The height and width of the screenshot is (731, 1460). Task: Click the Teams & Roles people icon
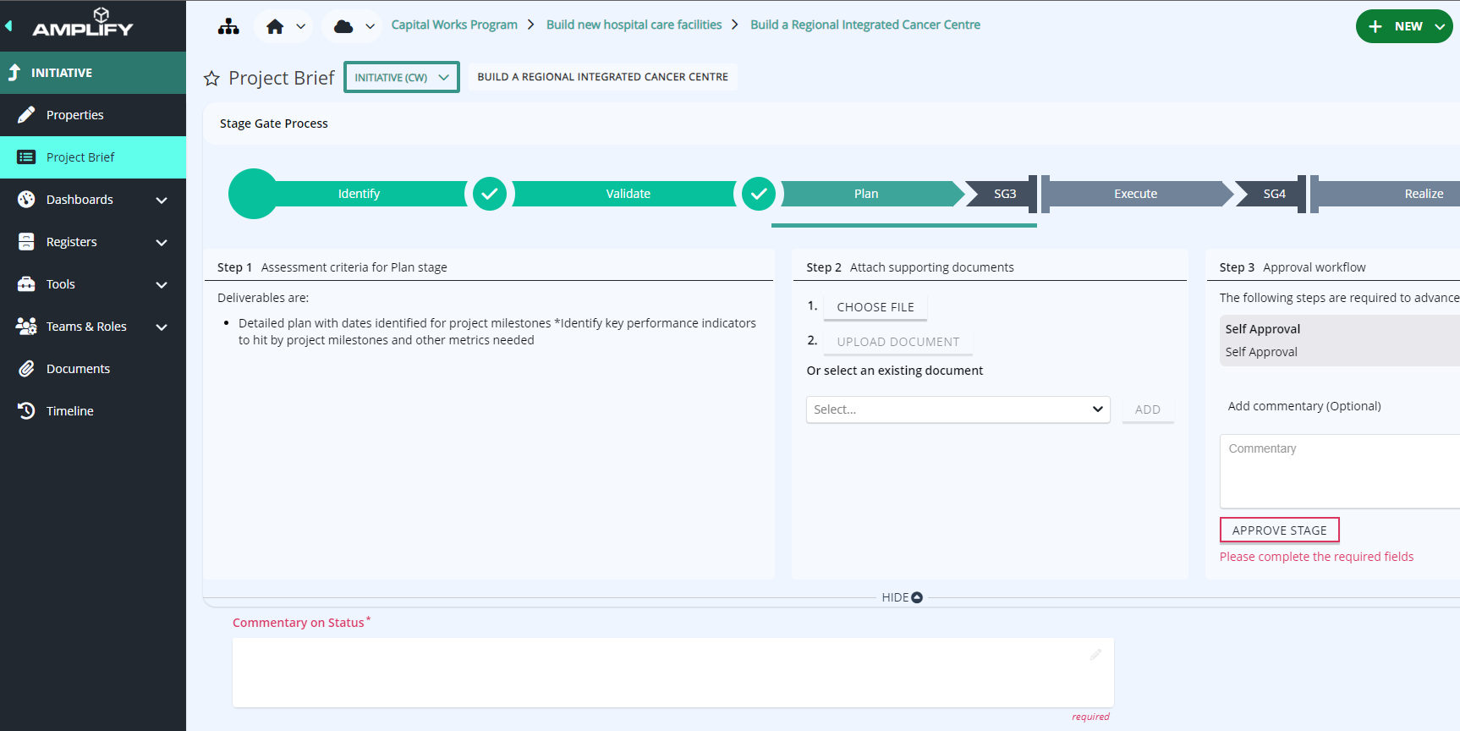point(26,327)
